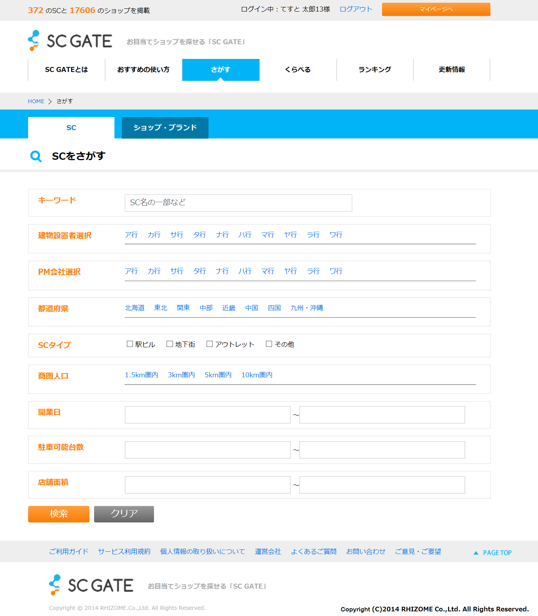Image resolution: width=538 pixels, height=616 pixels.
Task: Select 3km圏内 trade area population
Action: tap(182, 375)
